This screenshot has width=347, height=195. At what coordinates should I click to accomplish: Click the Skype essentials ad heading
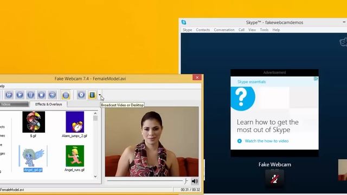pos(252,82)
